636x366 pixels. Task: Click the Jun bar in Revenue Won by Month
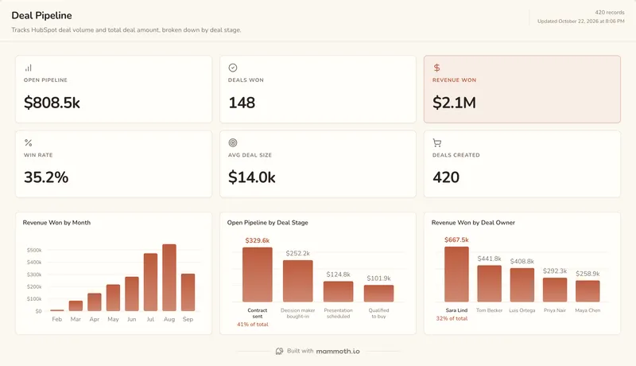(x=132, y=294)
